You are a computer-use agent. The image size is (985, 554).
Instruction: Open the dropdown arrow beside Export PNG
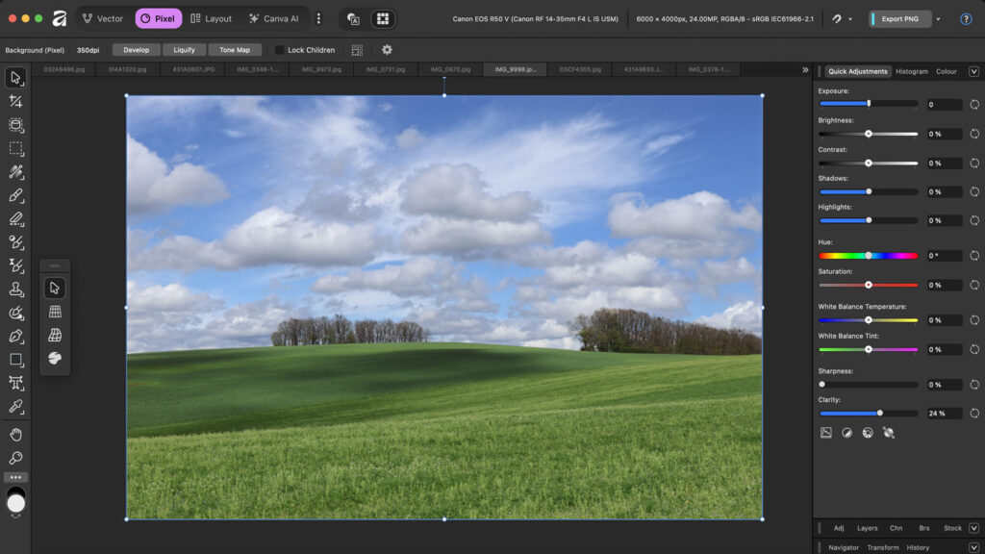pos(938,18)
